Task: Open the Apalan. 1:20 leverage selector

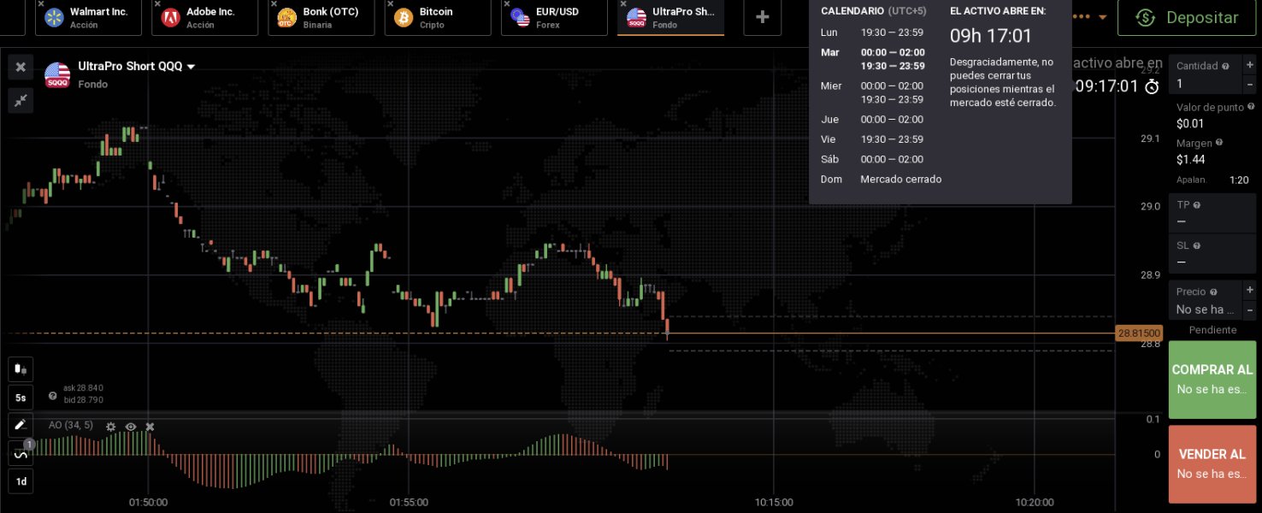Action: click(x=1212, y=180)
